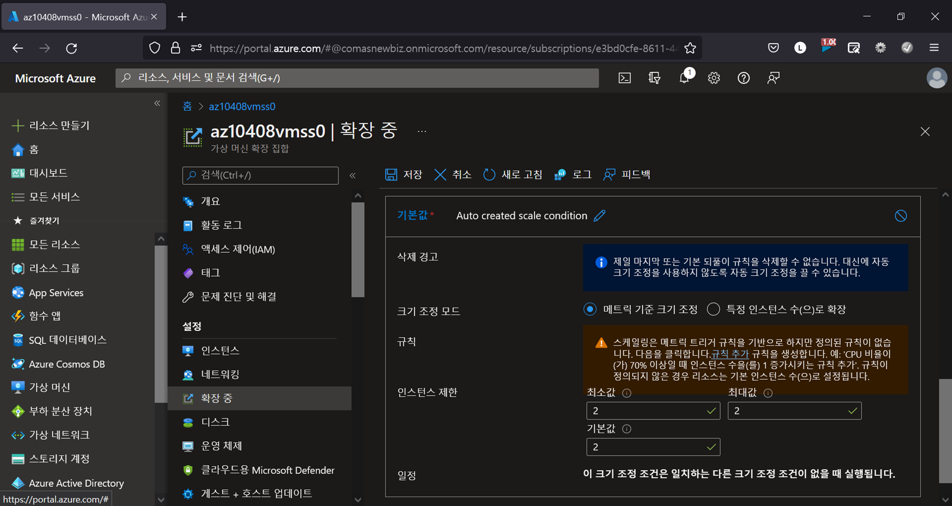The height and width of the screenshot is (506, 952).
Task: Focus the resource menu 검색 box
Action: [260, 176]
